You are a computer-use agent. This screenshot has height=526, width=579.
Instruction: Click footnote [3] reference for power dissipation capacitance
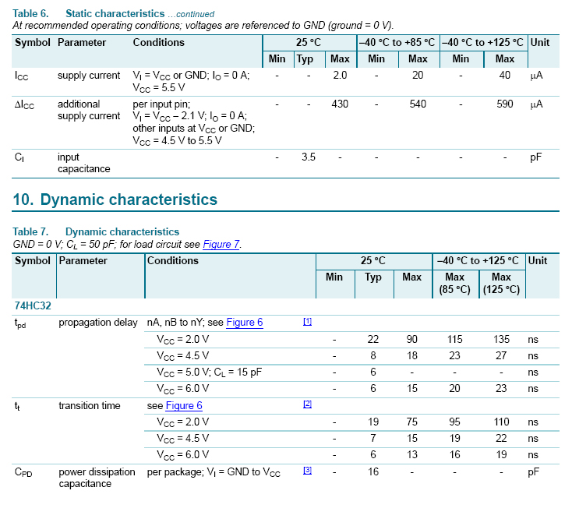tap(307, 471)
